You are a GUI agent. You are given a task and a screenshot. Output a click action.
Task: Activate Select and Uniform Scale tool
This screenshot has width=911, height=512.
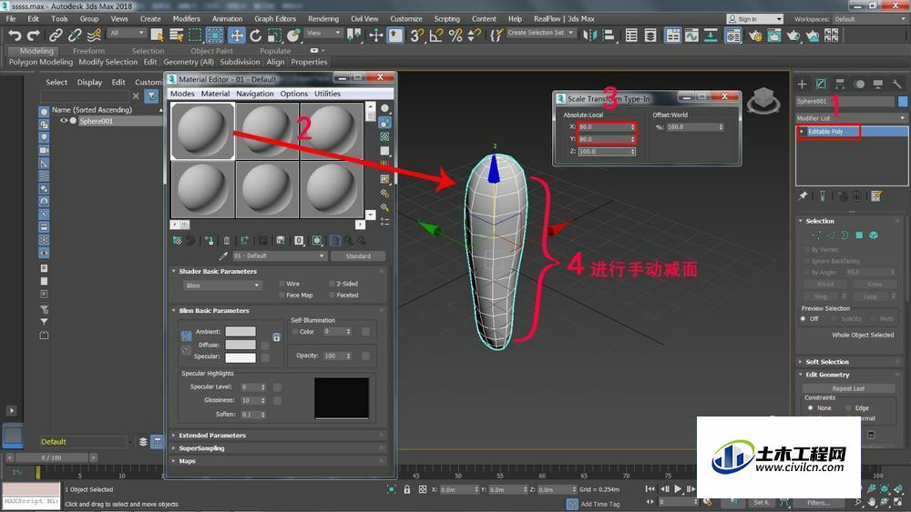(x=275, y=35)
